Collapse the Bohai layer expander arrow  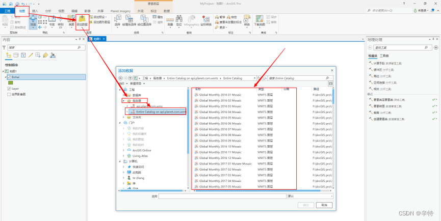pos(5,77)
